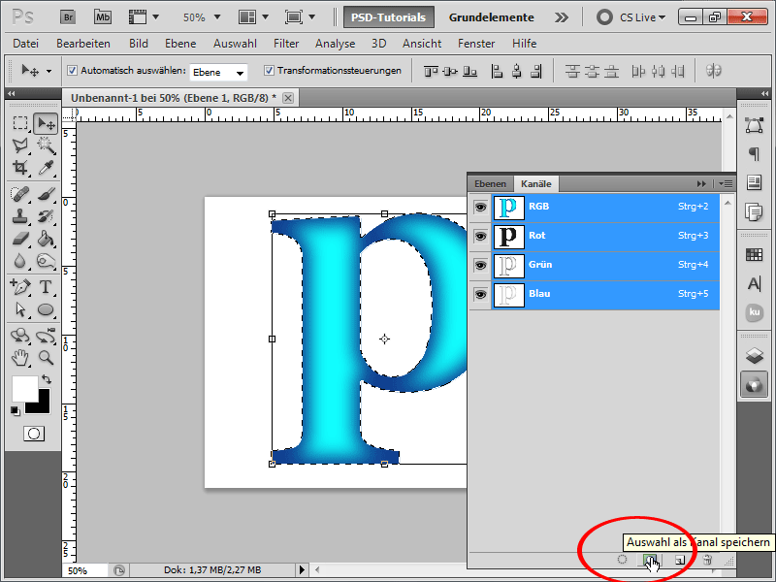This screenshot has height=582, width=776.
Task: Select the Crop tool
Action: [19, 168]
